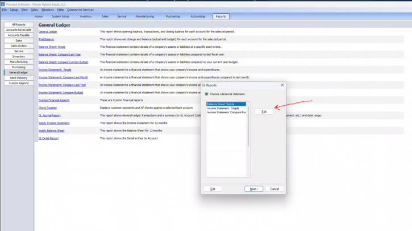Open the Custom Financial Reports link
This screenshot has height=231, width=412.
pyautogui.click(x=54, y=100)
